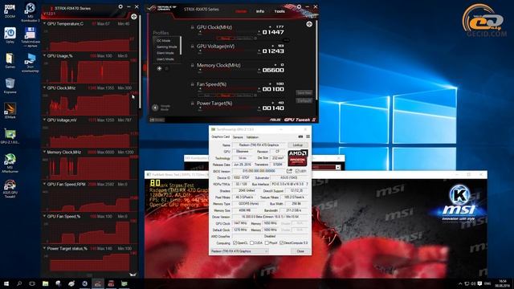The width and height of the screenshot is (514, 289).
Task: Collapse the GPU Clock,MHz graph
Action: [x=44, y=88]
